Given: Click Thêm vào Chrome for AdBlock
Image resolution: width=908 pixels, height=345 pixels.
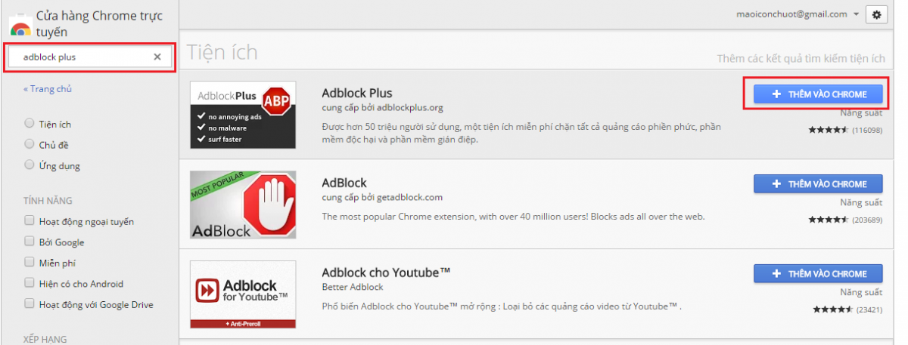Looking at the screenshot, I should [818, 183].
